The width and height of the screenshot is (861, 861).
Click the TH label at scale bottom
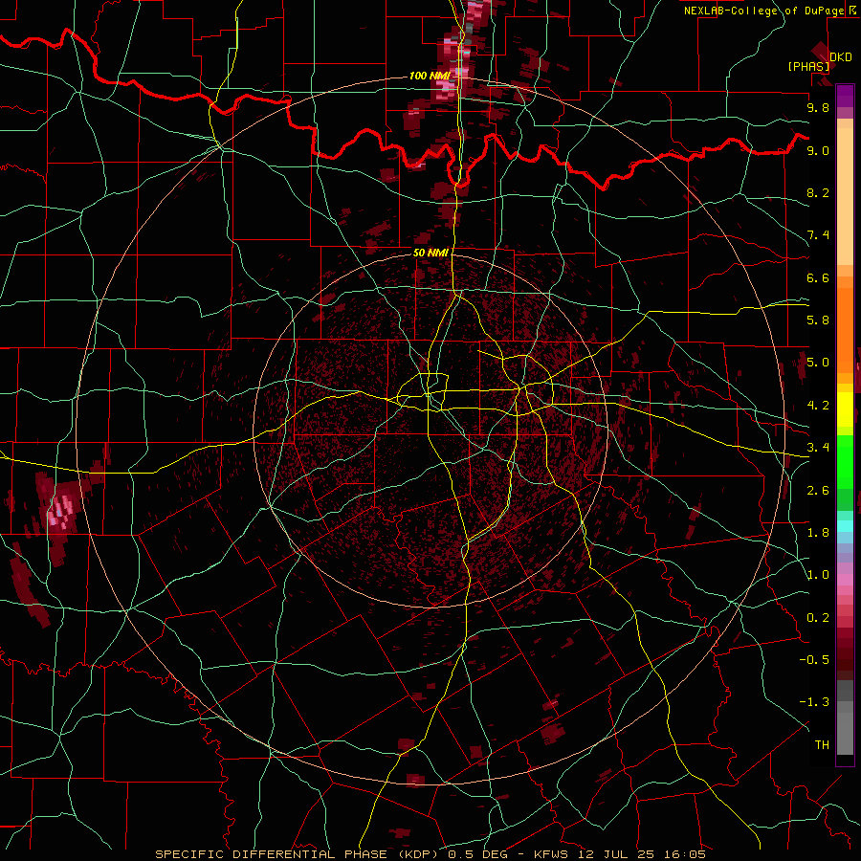(822, 745)
